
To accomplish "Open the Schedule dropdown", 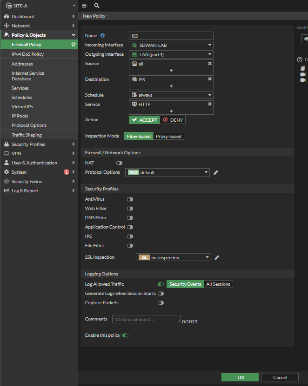I will click(171, 95).
